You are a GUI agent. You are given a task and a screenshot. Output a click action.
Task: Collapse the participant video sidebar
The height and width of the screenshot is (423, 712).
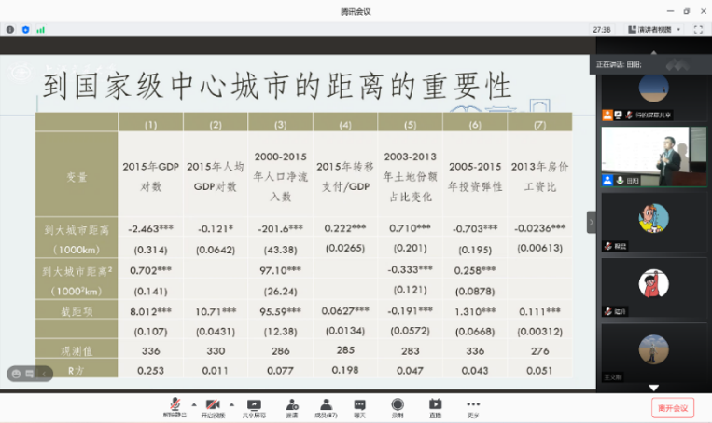click(590, 222)
